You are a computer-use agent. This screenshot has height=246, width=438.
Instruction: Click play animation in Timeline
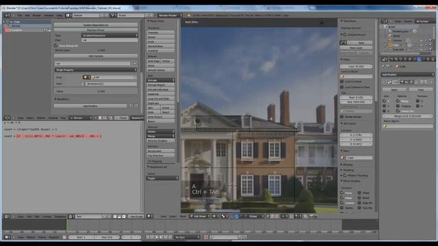[x=161, y=237]
